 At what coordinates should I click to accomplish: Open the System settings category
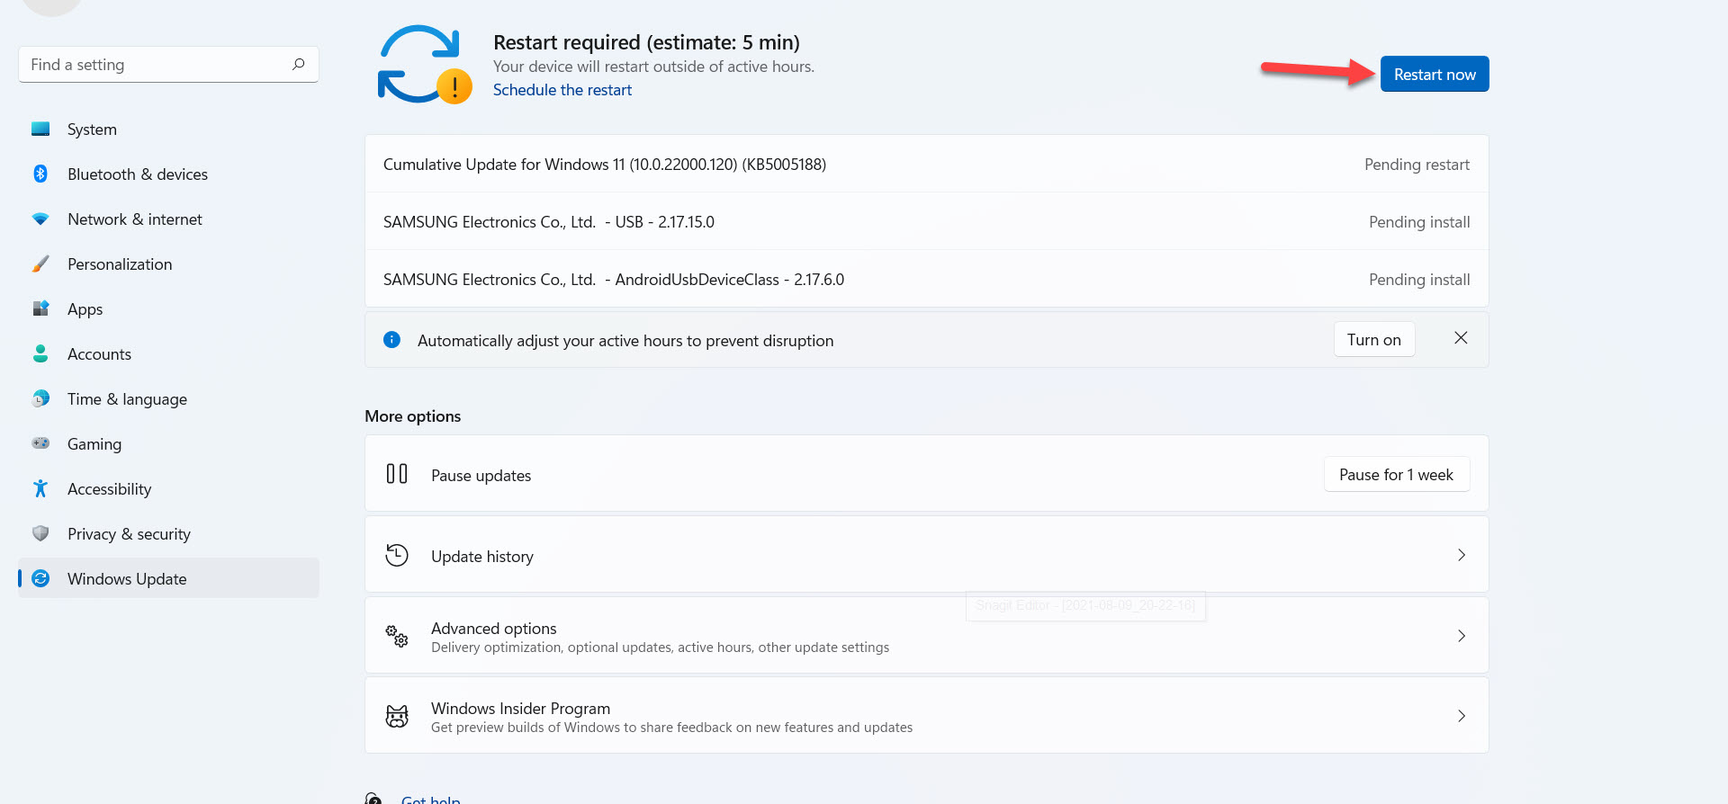click(92, 130)
